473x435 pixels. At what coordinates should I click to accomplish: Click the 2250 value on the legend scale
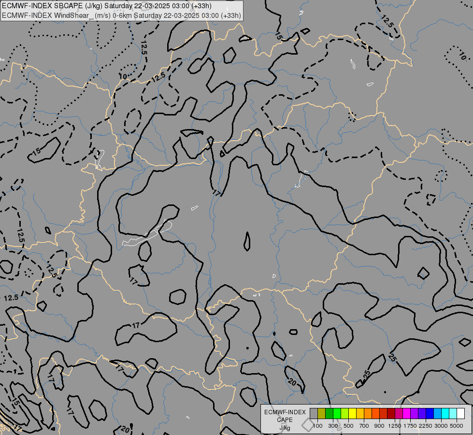click(x=426, y=426)
